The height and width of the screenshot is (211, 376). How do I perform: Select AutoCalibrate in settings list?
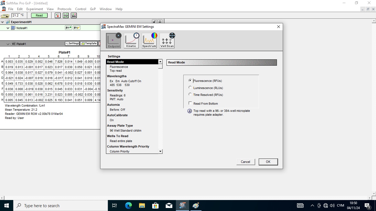(117, 115)
